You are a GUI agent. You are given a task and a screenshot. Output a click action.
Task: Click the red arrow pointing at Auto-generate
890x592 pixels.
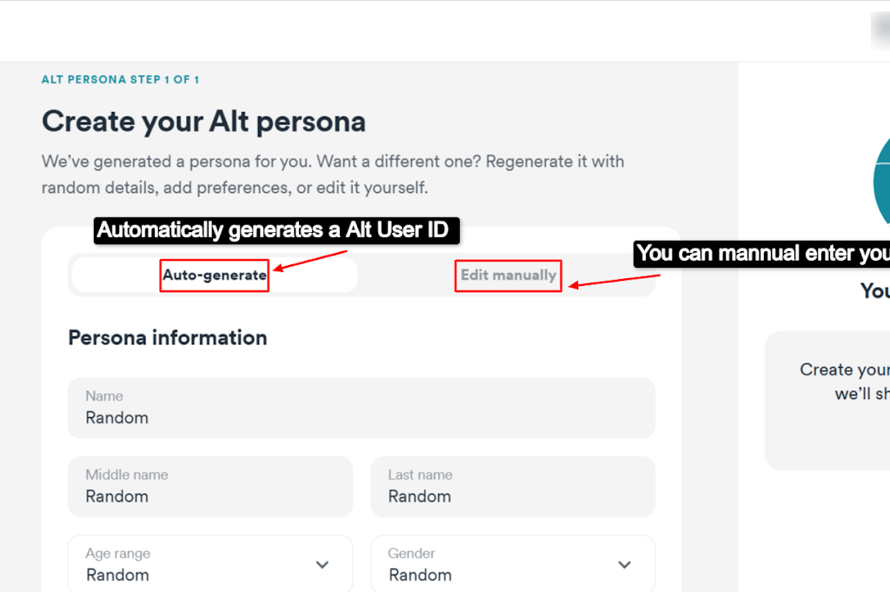point(310,261)
